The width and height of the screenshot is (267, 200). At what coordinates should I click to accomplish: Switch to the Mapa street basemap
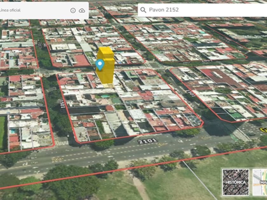tap(260, 182)
